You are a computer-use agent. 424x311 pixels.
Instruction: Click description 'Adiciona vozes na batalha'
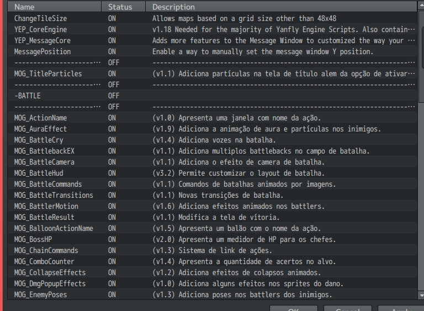pyautogui.click(x=214, y=140)
